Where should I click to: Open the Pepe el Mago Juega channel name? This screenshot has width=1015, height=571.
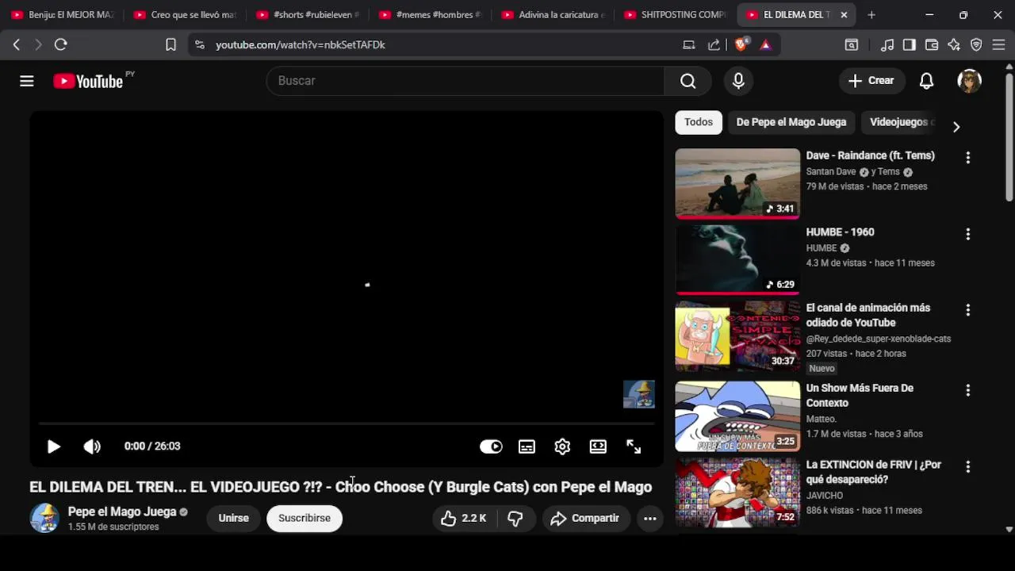(x=122, y=512)
